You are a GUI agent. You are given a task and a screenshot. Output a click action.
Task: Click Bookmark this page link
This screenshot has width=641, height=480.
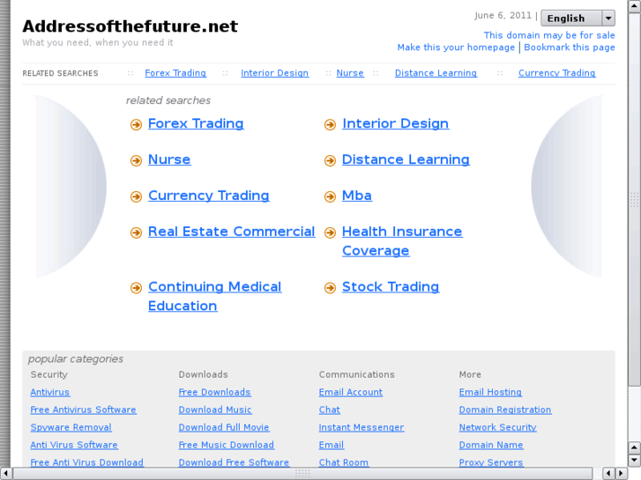[570, 48]
